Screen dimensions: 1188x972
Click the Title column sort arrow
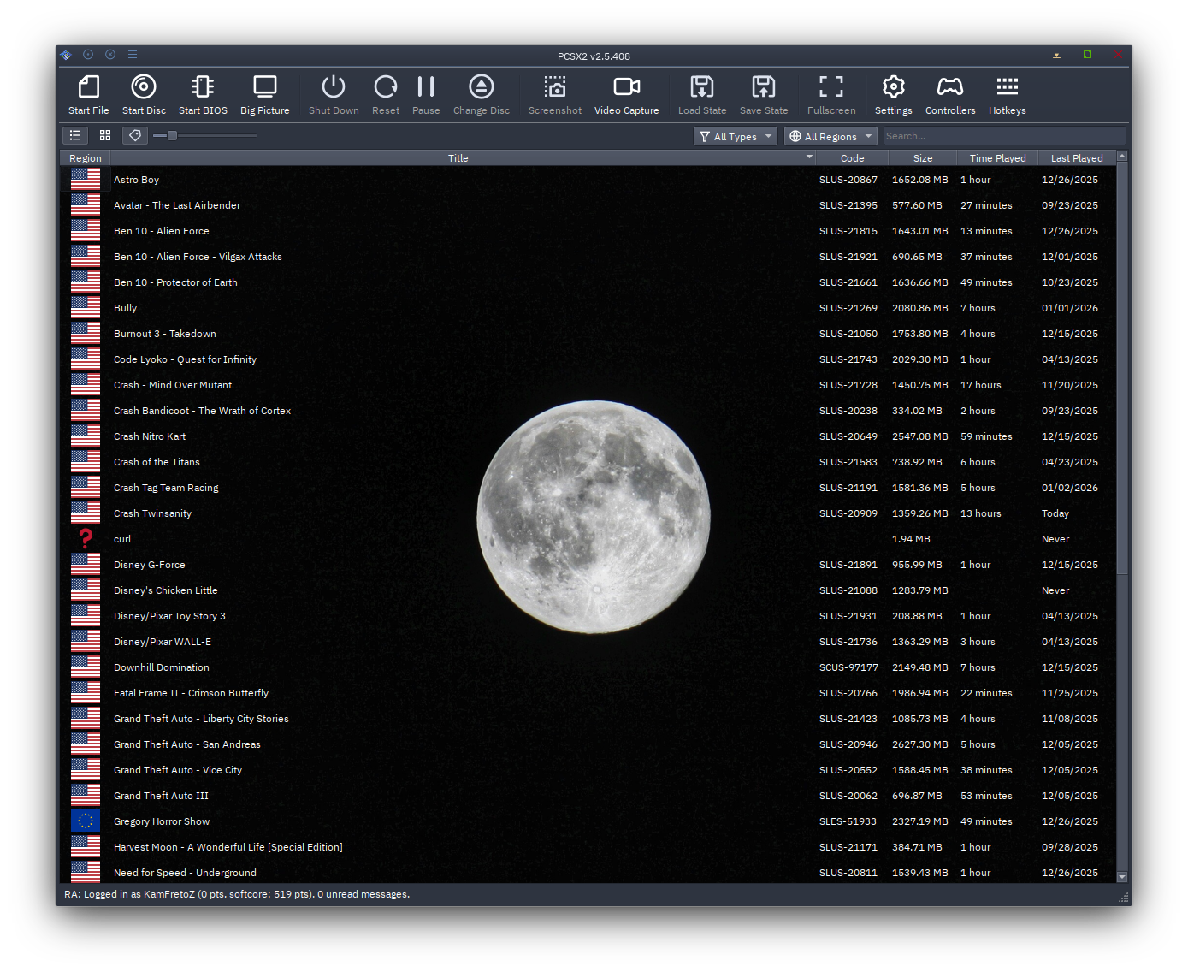coord(808,158)
